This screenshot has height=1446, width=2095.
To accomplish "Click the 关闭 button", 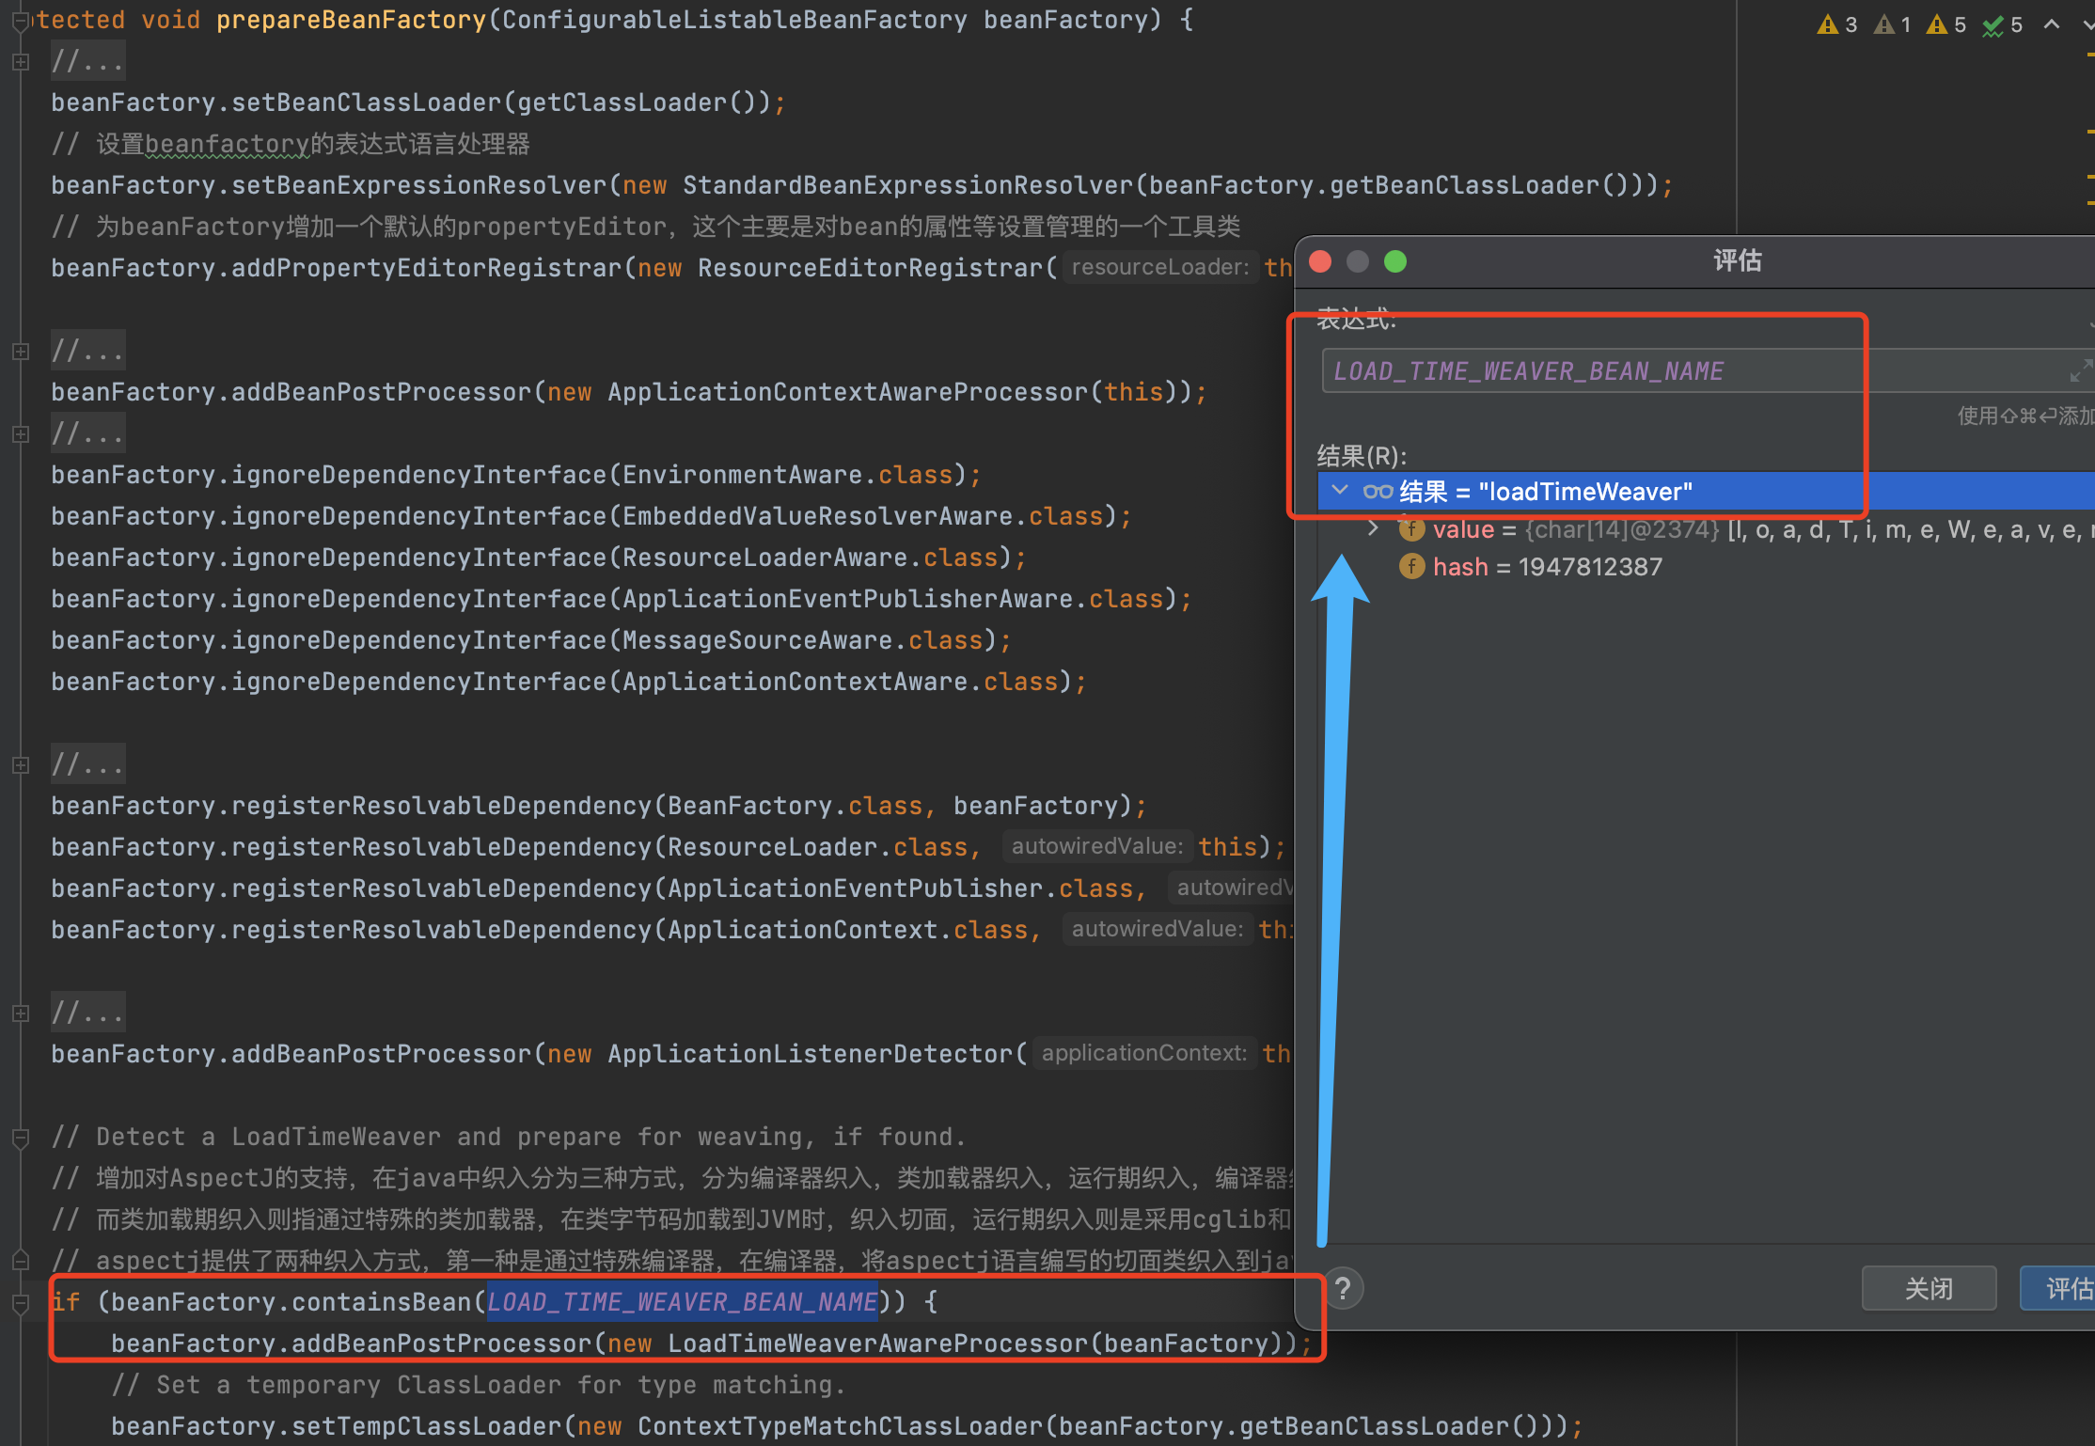I will click(x=1929, y=1288).
